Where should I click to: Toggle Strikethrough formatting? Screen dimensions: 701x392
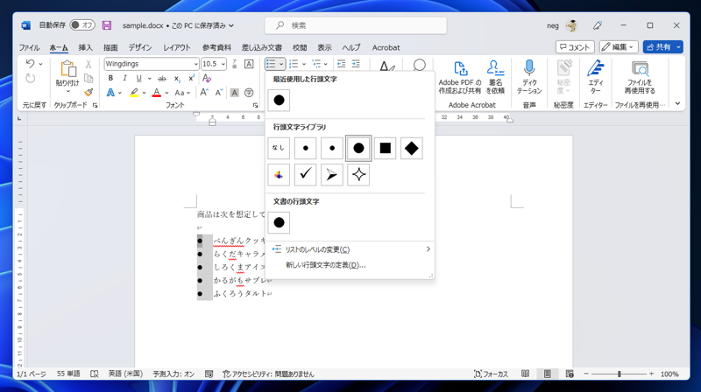pyautogui.click(x=162, y=78)
